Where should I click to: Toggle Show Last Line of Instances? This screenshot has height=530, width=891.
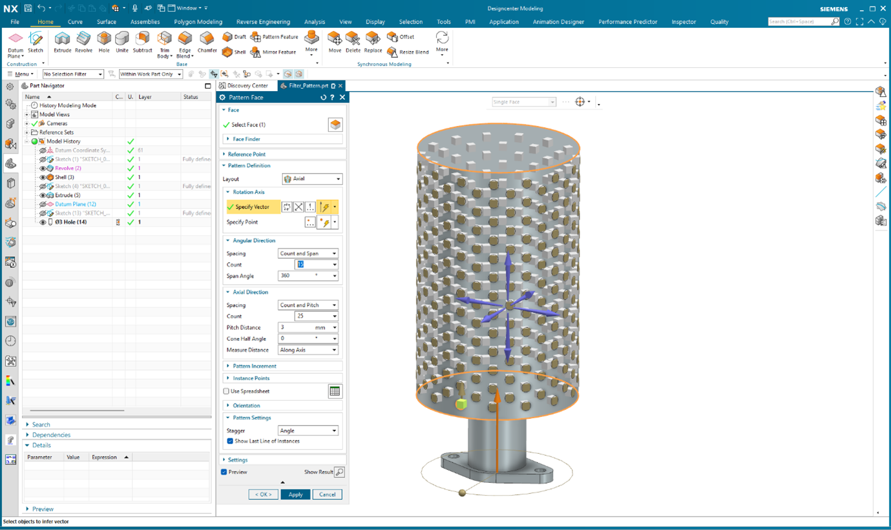click(229, 442)
